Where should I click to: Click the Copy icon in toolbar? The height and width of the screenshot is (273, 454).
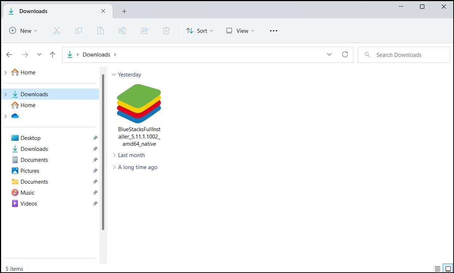pyautogui.click(x=78, y=31)
